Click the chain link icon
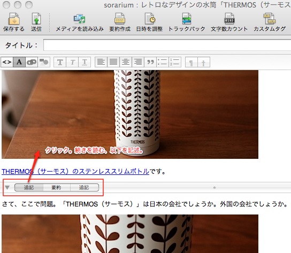 click(32, 62)
